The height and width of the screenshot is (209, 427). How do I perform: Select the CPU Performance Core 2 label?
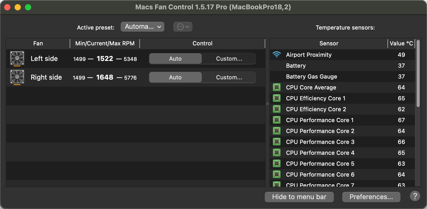point(320,131)
